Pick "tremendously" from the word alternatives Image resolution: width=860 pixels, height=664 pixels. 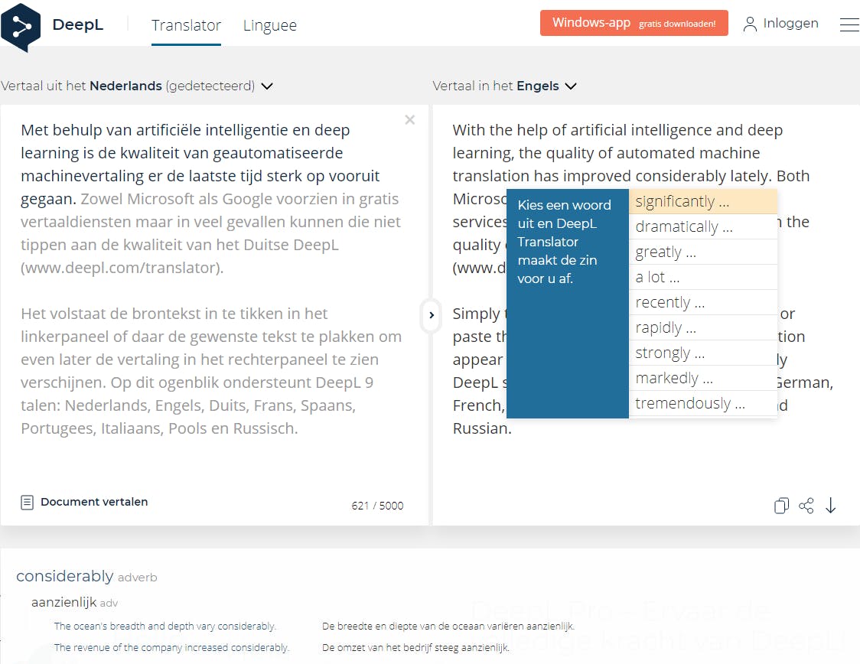click(x=689, y=404)
